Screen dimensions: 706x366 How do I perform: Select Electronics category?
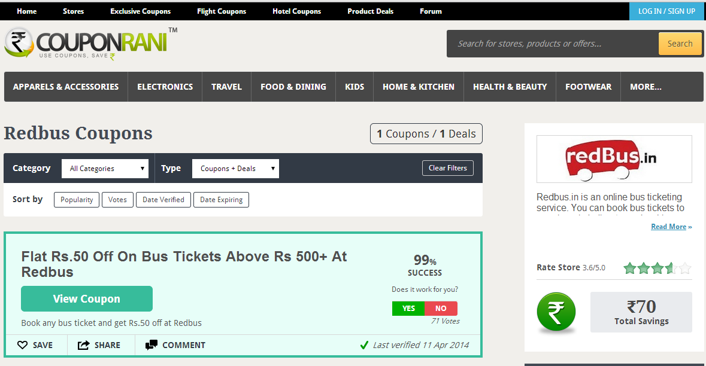coord(165,87)
